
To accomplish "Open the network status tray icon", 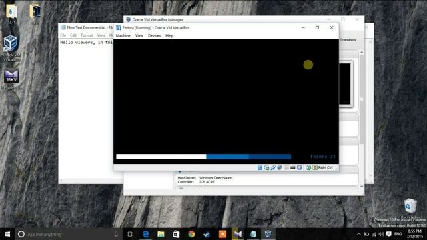I will pos(374,234).
